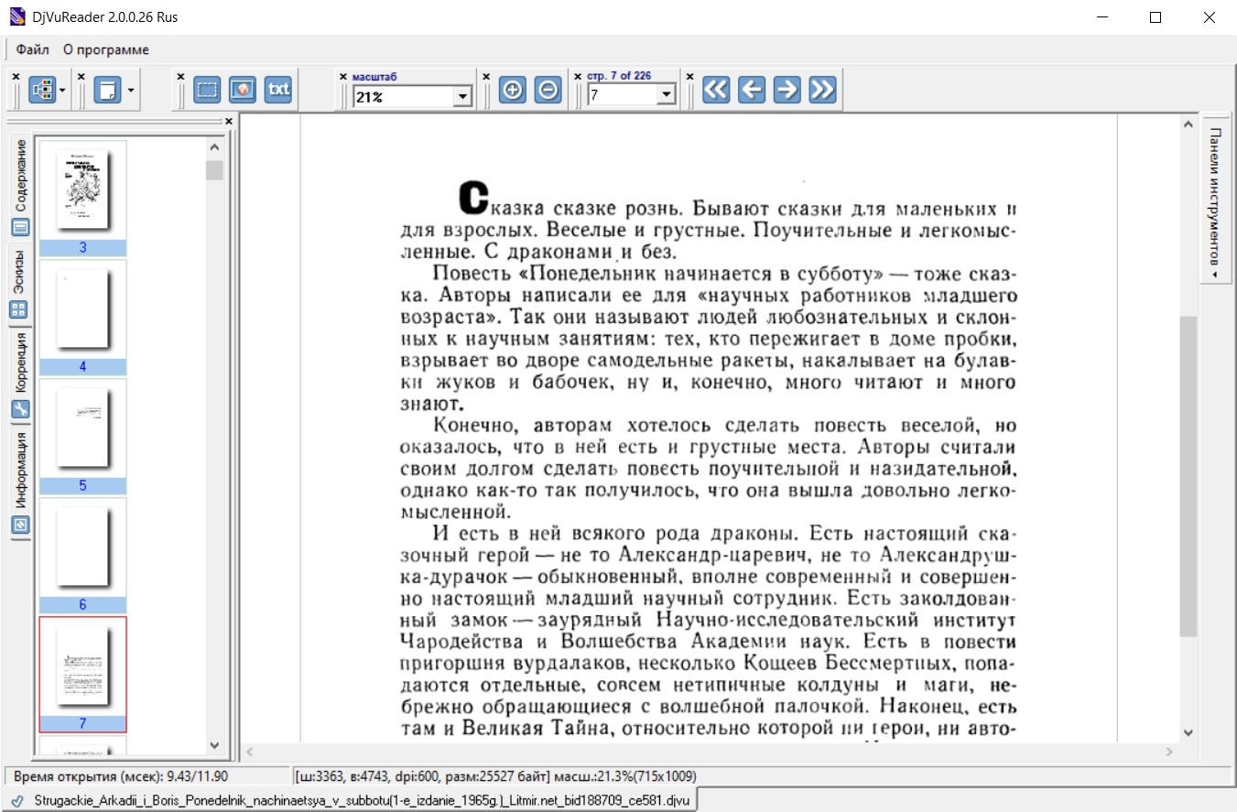Click the image copy tool icon

[x=243, y=90]
